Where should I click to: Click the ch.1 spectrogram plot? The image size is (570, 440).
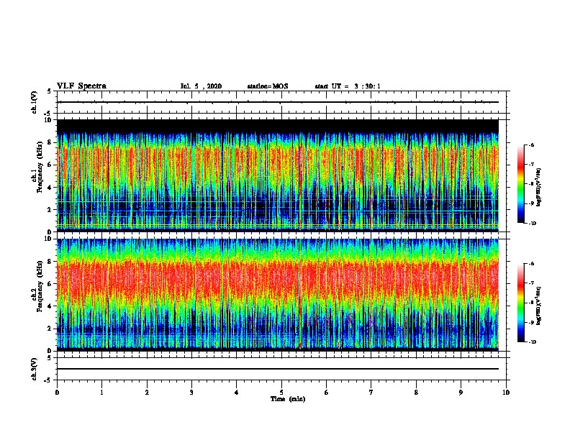(x=278, y=175)
